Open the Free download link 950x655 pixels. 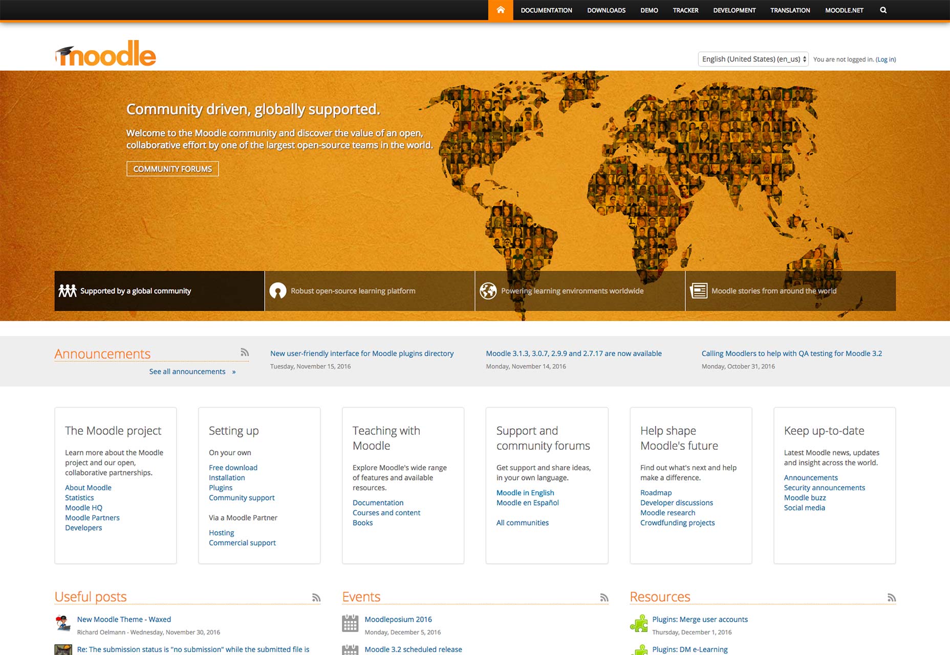coord(233,468)
